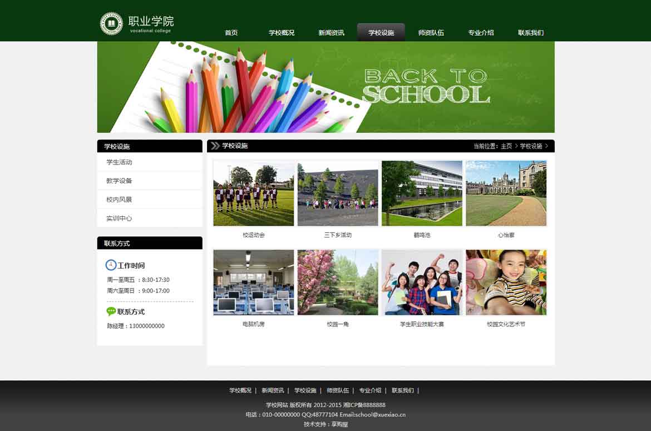Open the 校园一角 cherry blossom thumbnail
The height and width of the screenshot is (431, 651).
(338, 283)
